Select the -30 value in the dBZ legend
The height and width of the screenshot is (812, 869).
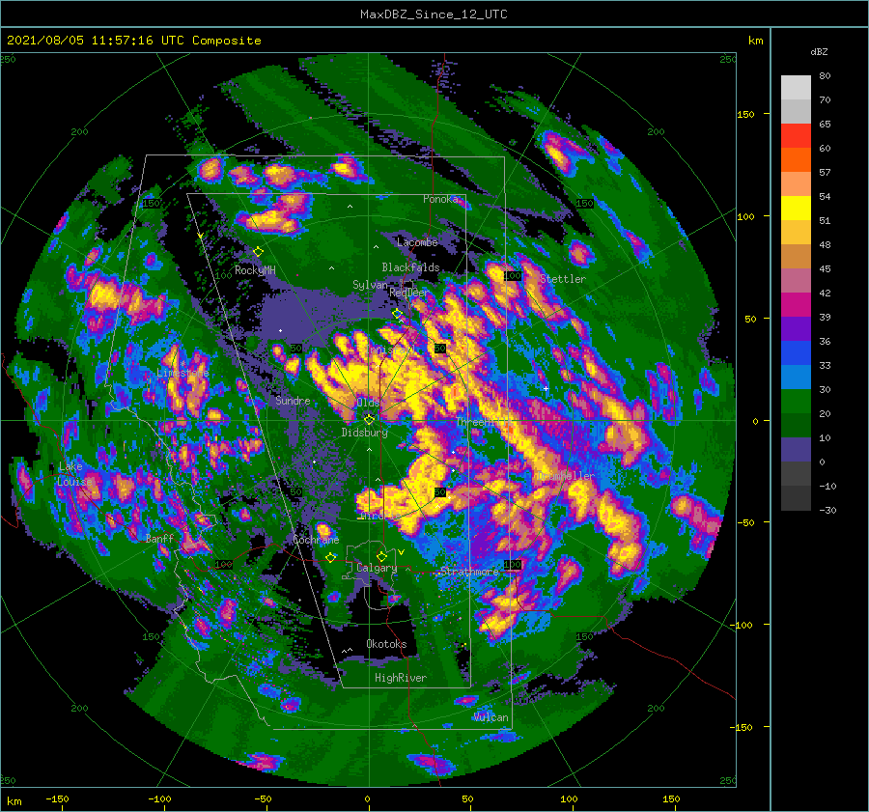coord(827,510)
